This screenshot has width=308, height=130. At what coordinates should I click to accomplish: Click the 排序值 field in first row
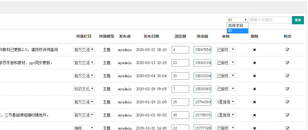coord(202,50)
